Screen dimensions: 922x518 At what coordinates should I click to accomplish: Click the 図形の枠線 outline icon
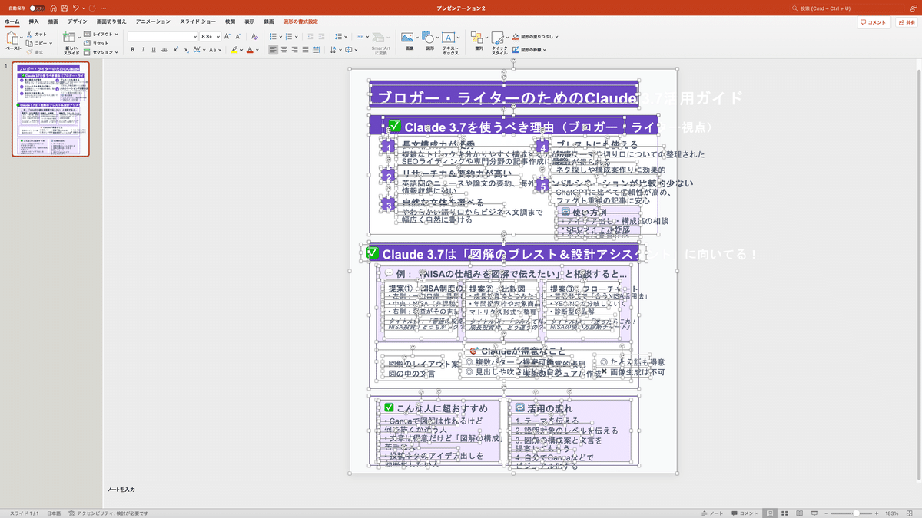point(515,49)
